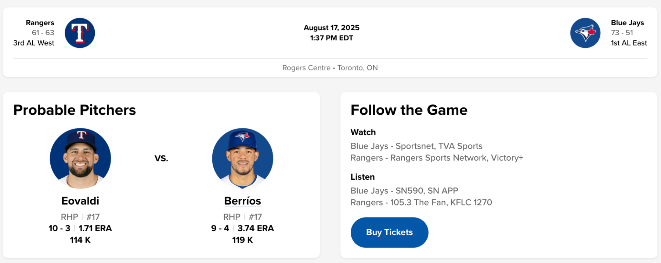Click the Rangers team name in header
Viewport: 661px width, 263px height.
(x=40, y=23)
